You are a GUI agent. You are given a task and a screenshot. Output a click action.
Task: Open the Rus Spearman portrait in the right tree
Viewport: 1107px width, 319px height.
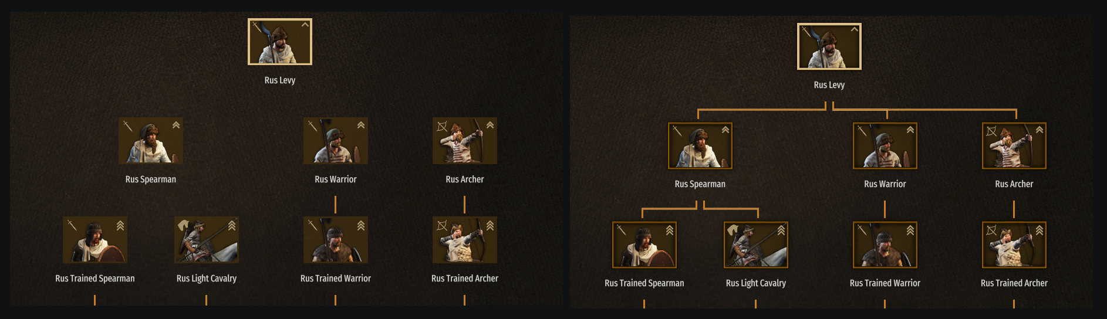(x=700, y=146)
